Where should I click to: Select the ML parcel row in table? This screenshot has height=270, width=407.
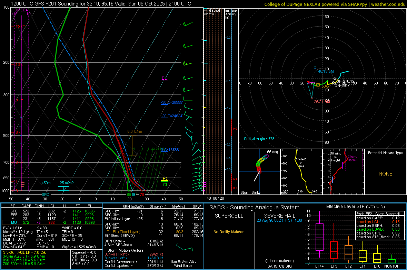(x=52, y=219)
